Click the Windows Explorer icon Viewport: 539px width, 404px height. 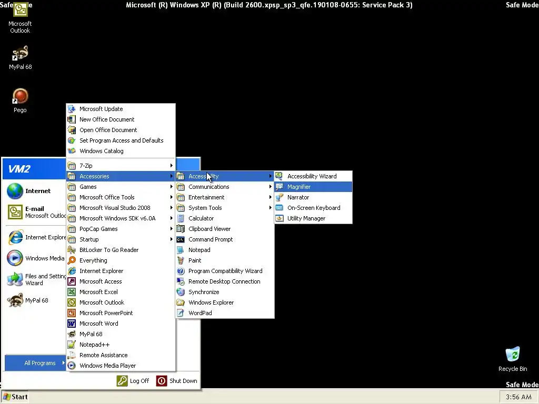tap(181, 302)
